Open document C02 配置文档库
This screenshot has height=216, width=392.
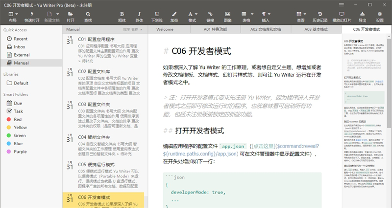[x=104, y=82]
